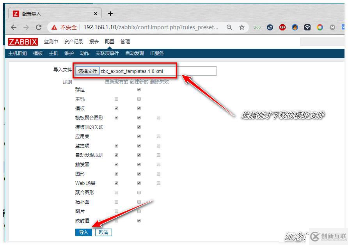Click the 取消 cancel button

103,233
